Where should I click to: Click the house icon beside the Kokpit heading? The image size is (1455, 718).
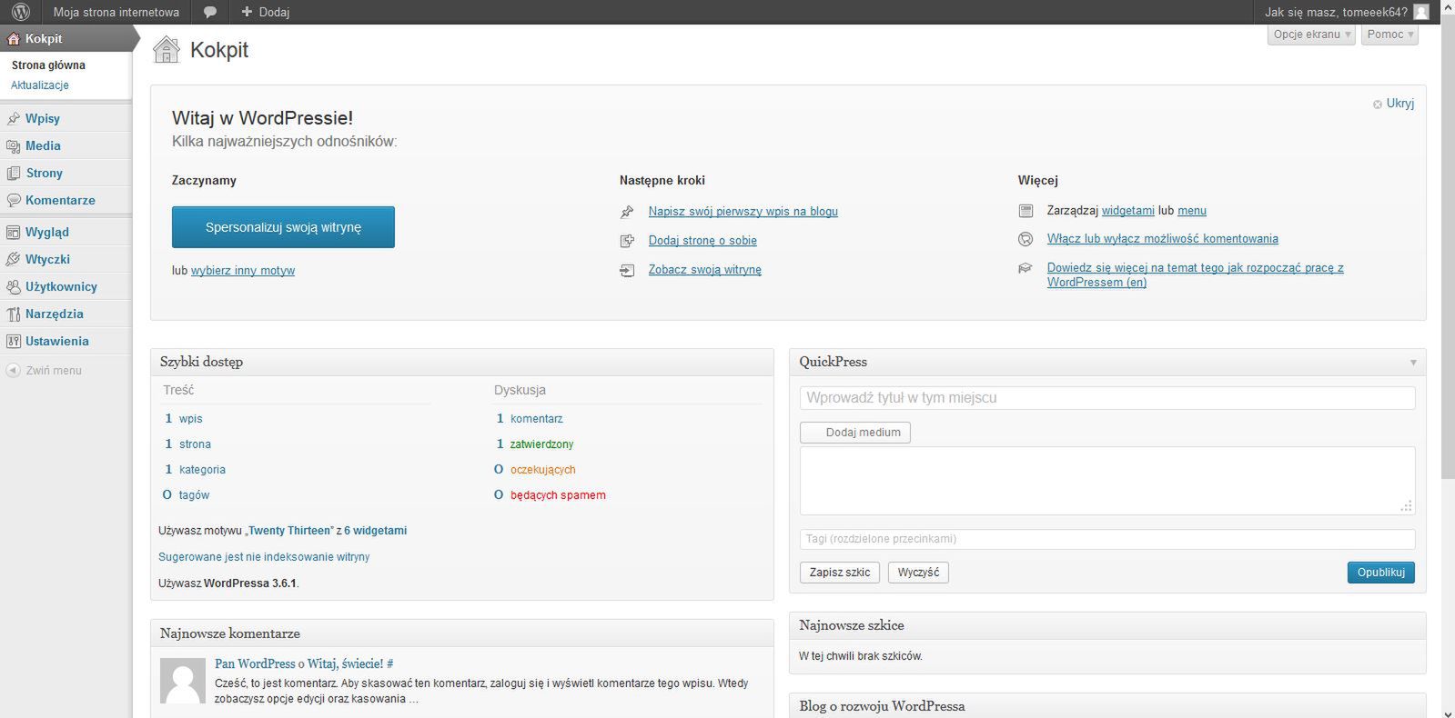point(167,50)
